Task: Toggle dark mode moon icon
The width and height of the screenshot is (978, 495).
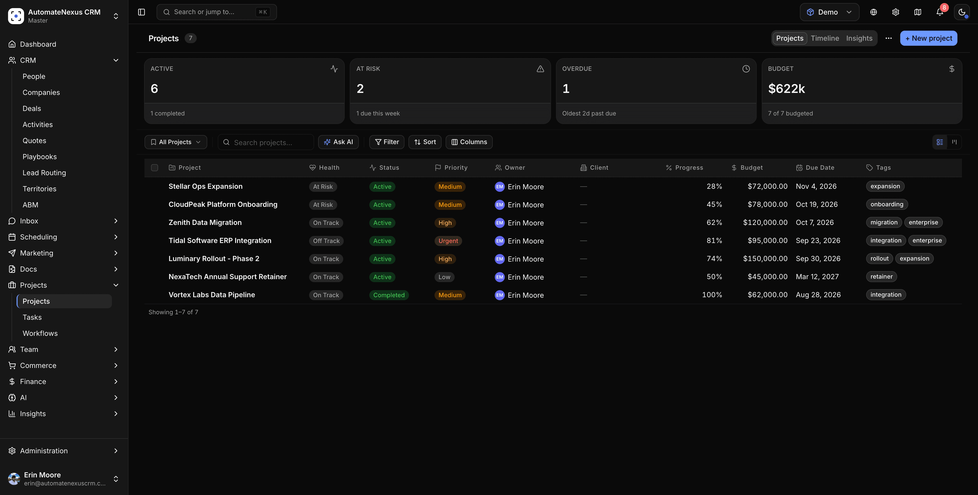Action: pos(961,12)
